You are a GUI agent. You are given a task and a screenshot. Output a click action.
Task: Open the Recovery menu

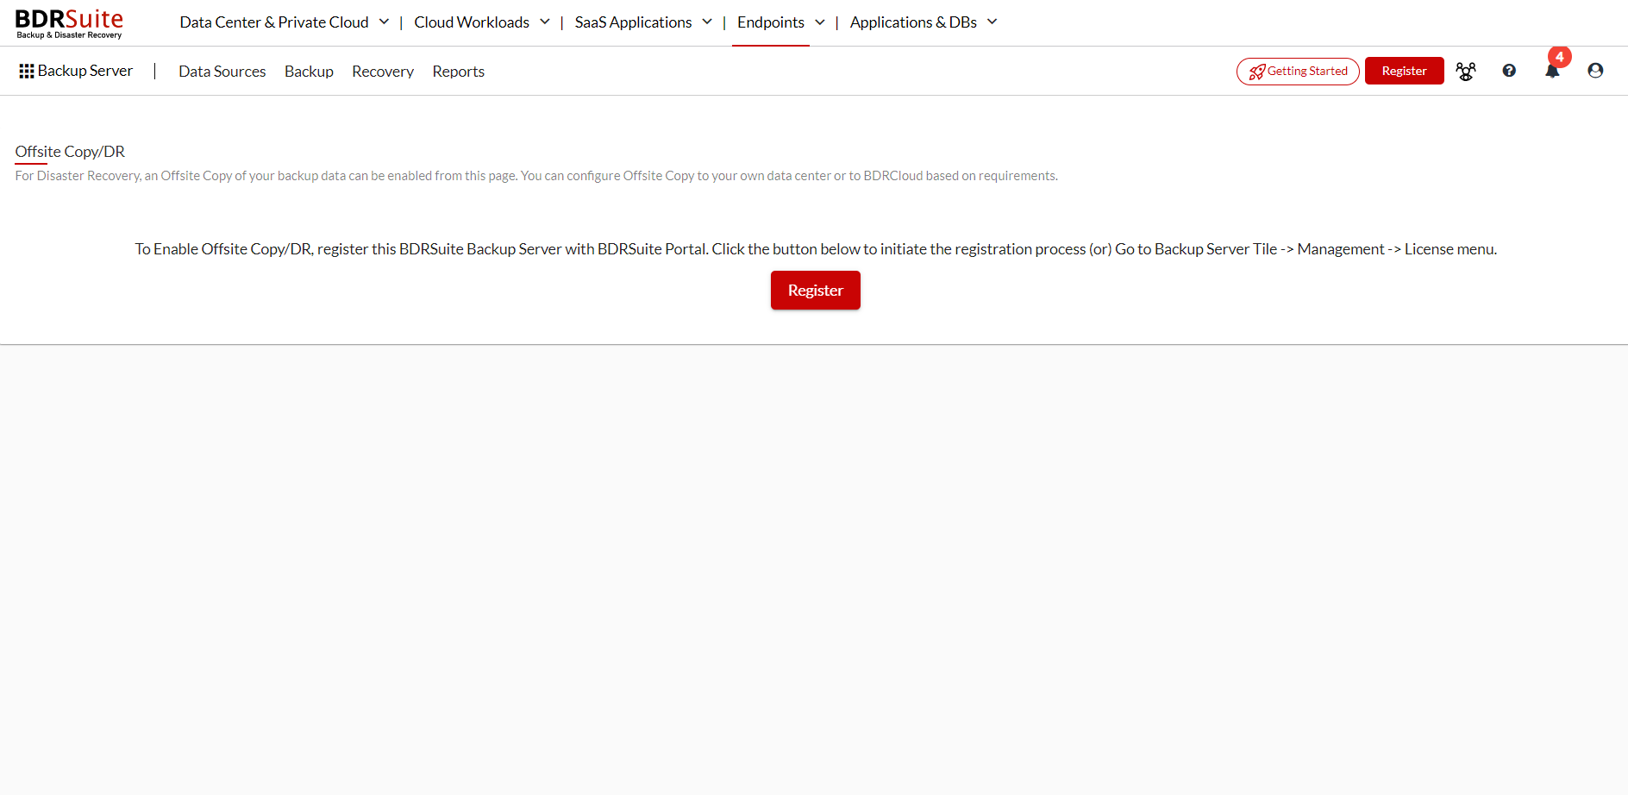[383, 72]
